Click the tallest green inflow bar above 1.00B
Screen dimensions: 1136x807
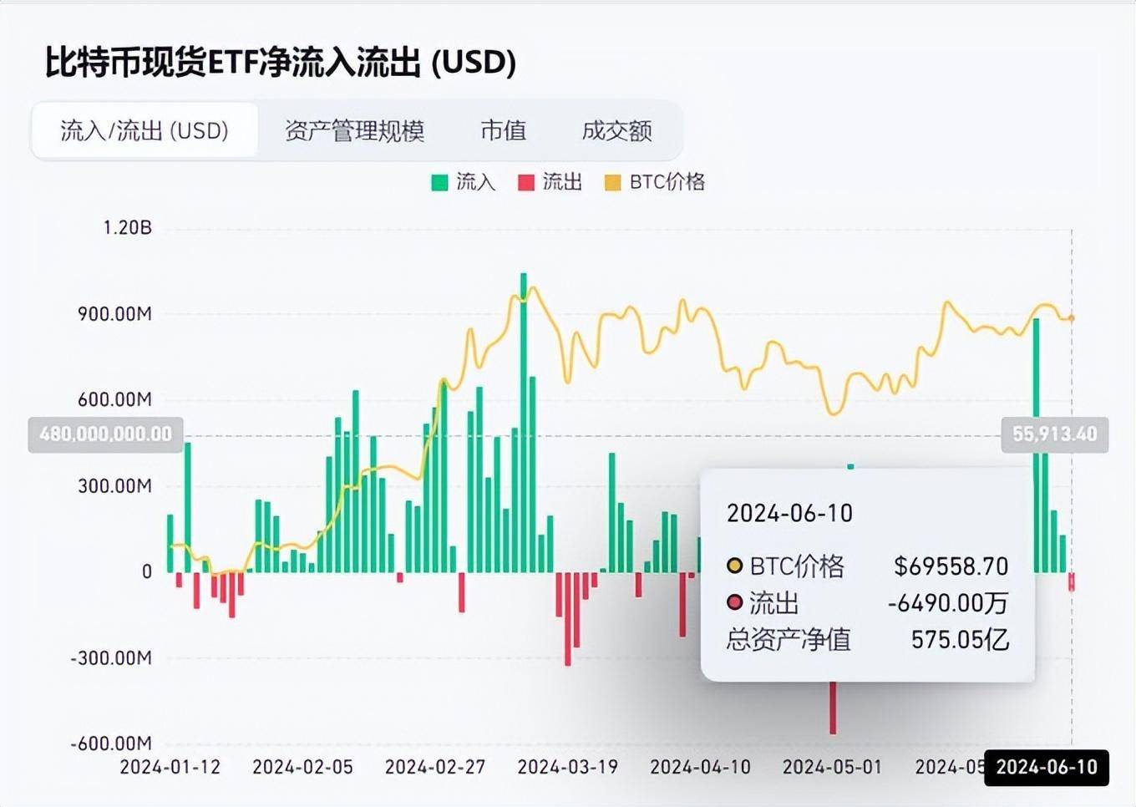pyautogui.click(x=524, y=422)
